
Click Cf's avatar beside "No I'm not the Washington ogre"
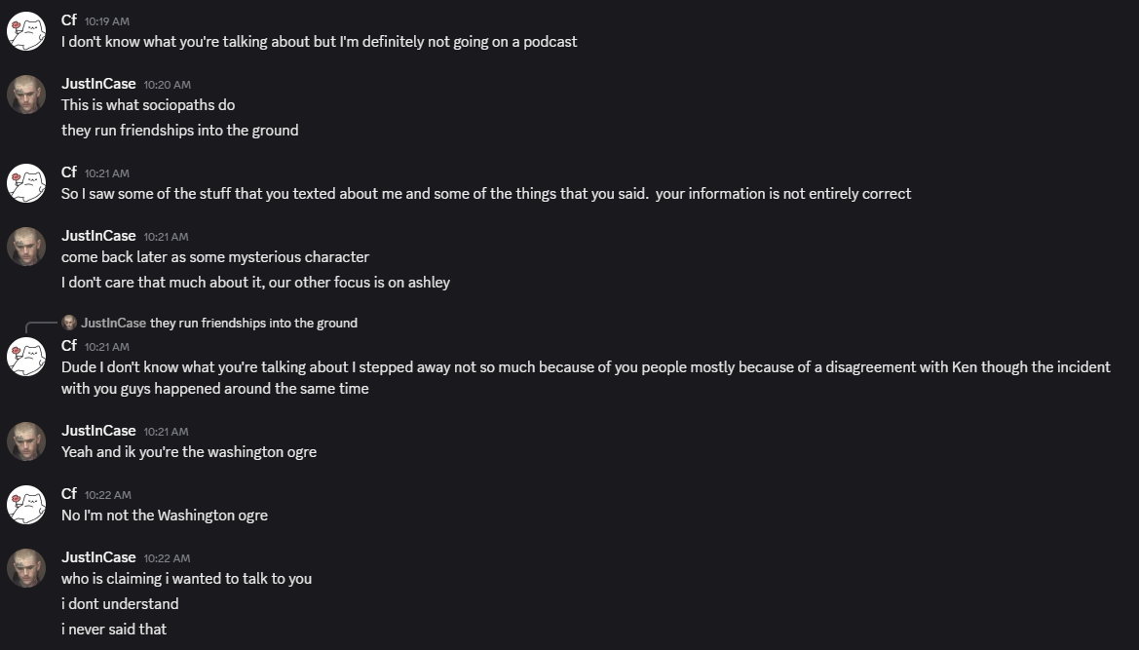[x=26, y=505]
